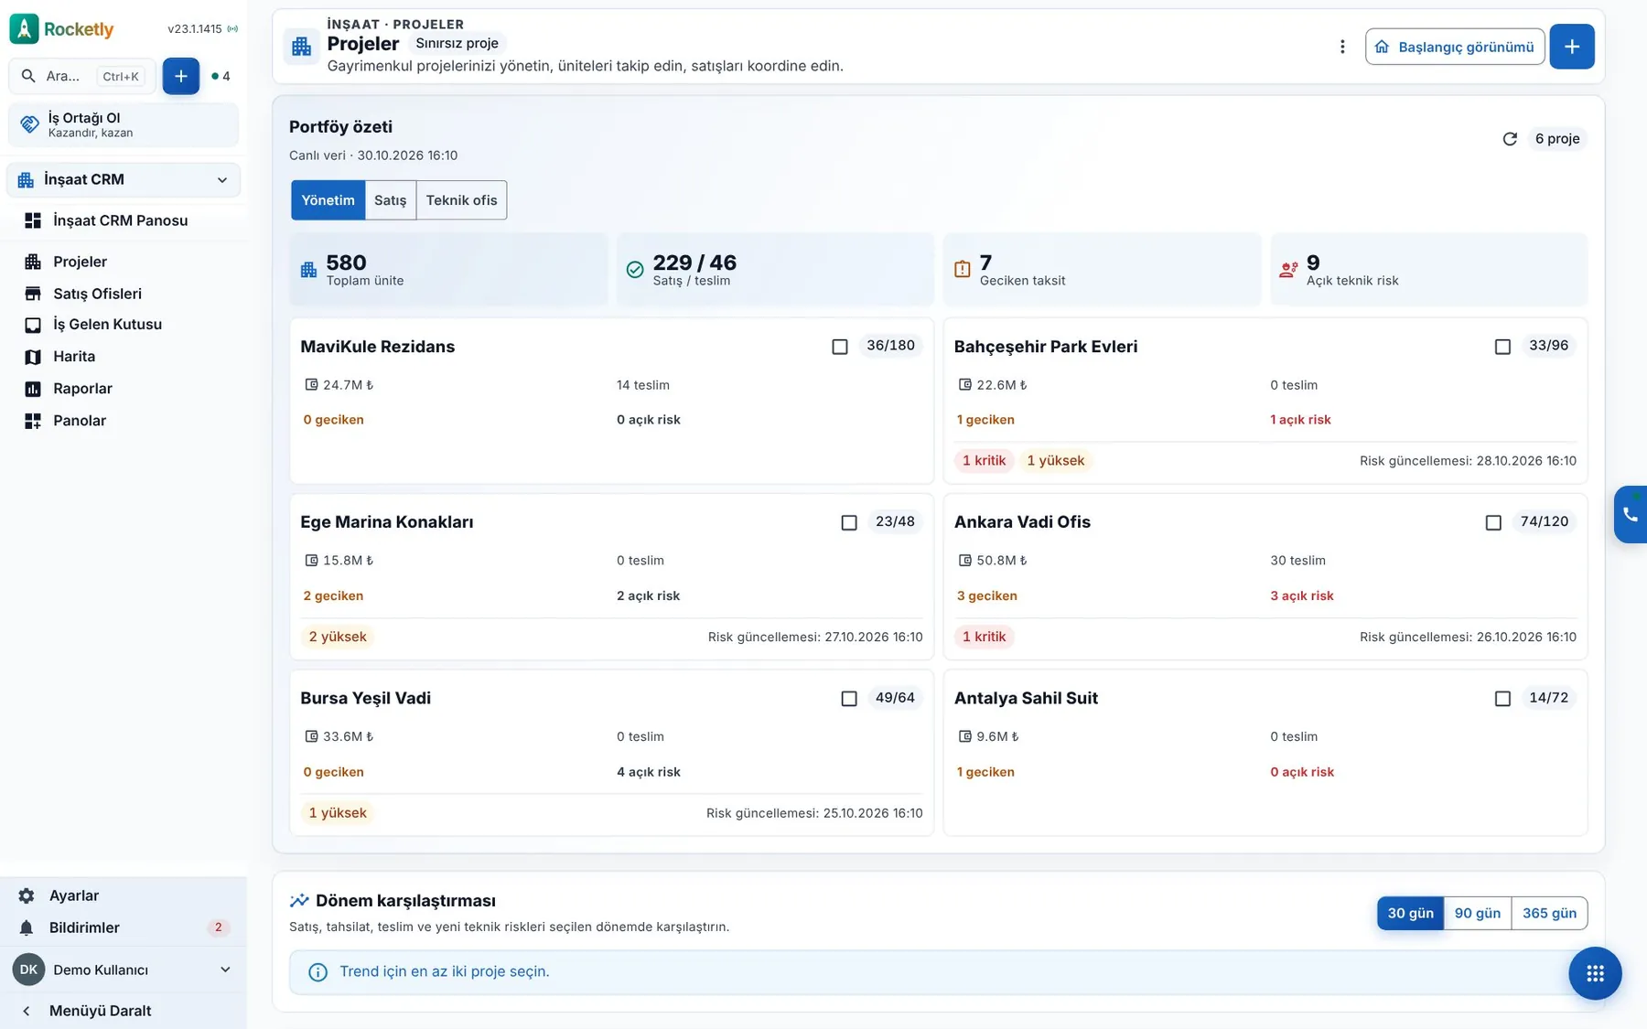Click the Başlangıç görünümü button

click(1455, 47)
